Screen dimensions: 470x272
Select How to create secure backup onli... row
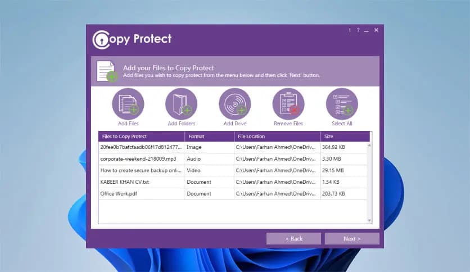click(x=233, y=170)
